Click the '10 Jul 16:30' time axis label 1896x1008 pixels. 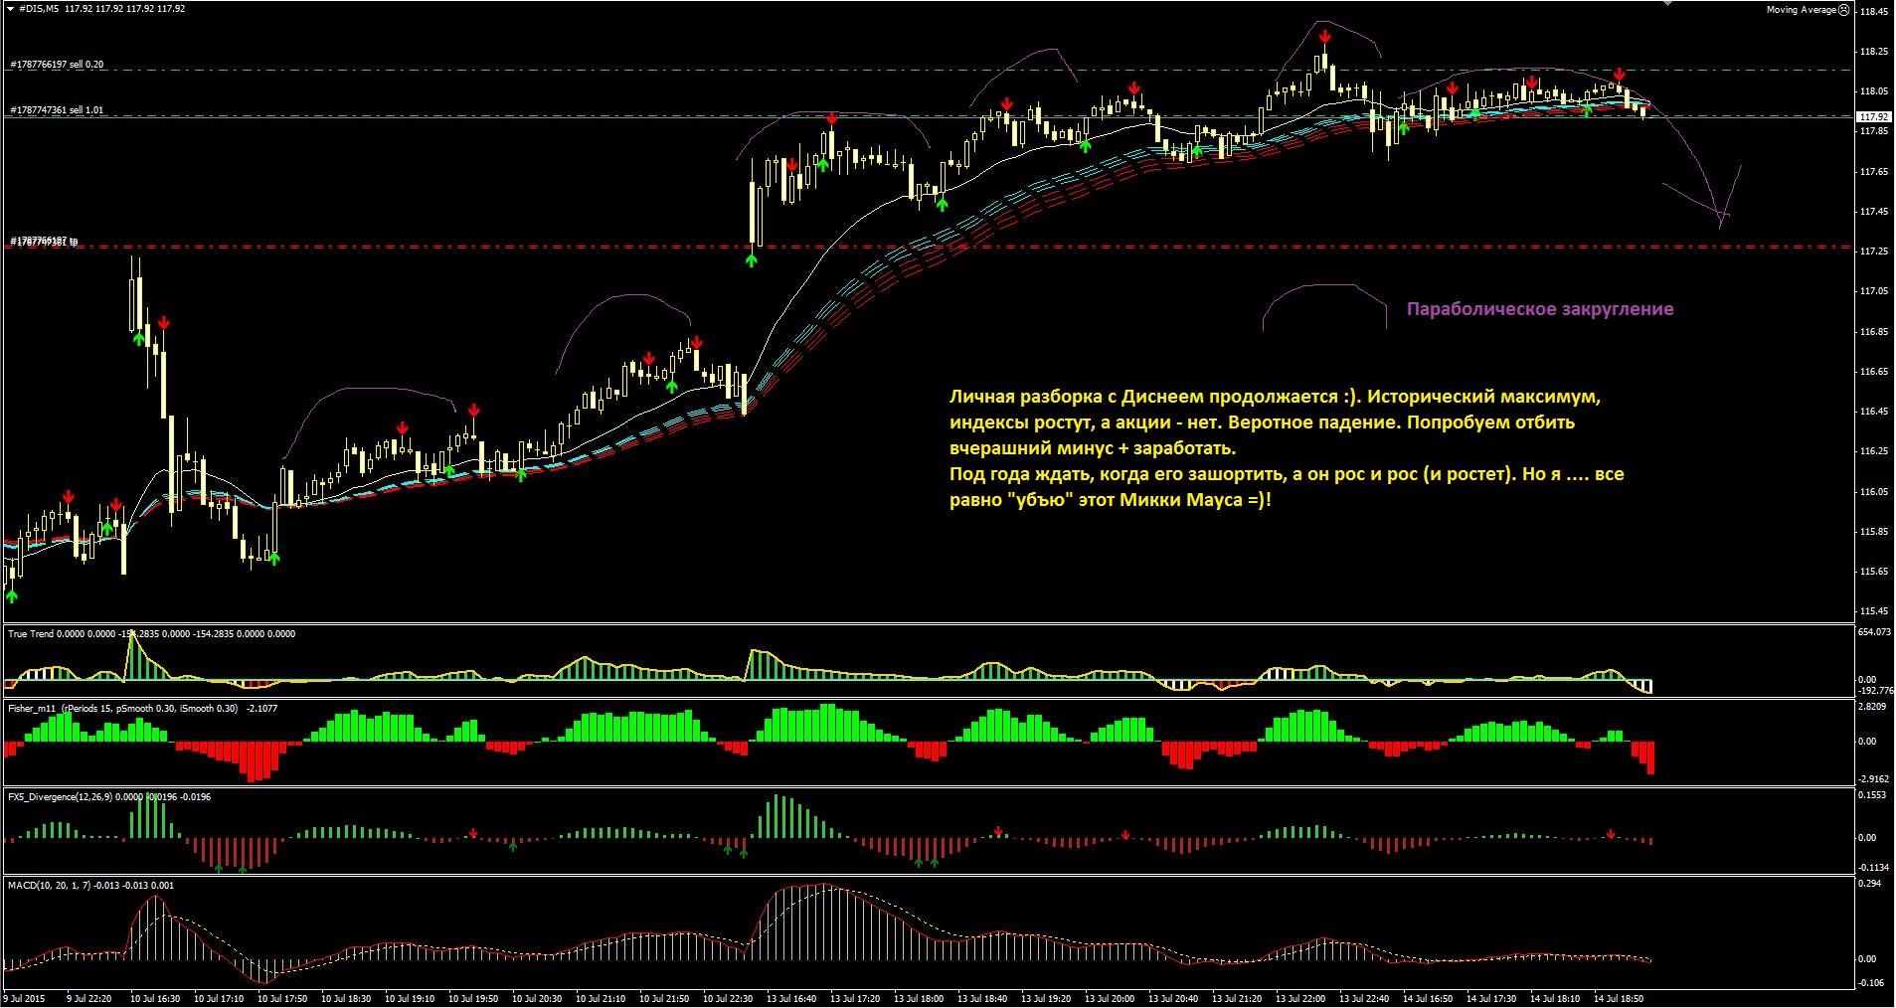[x=155, y=998]
